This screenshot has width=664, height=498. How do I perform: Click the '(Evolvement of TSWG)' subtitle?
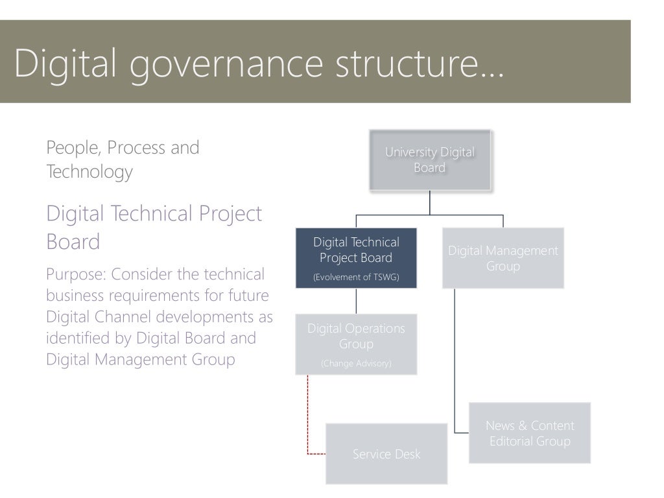[356, 277]
